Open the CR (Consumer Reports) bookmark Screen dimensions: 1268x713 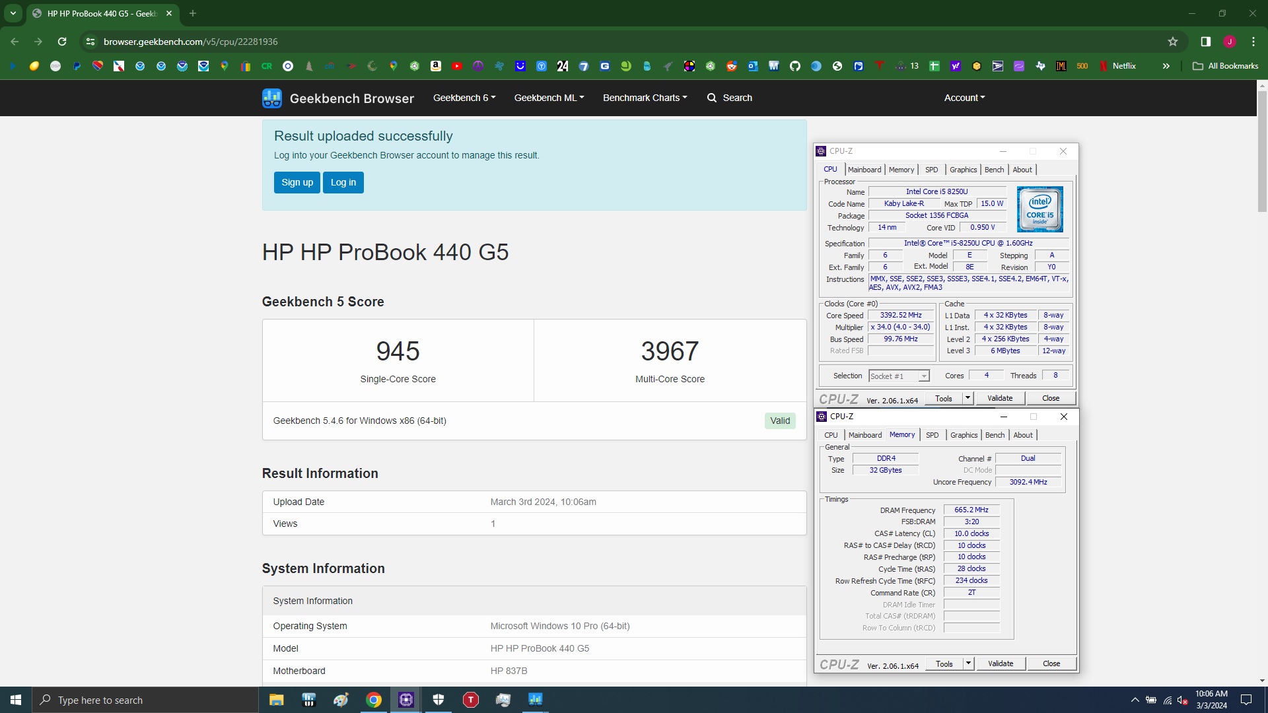point(267,66)
